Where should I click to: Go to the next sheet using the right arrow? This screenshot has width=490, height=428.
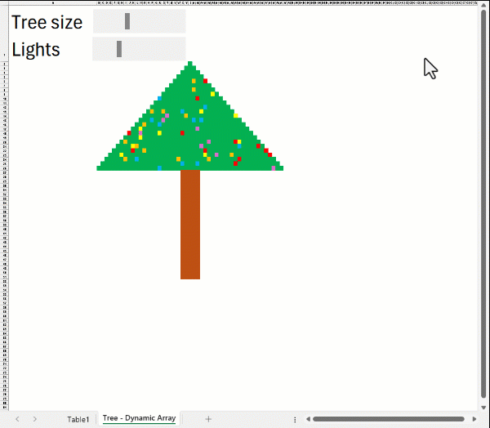pyautogui.click(x=35, y=419)
